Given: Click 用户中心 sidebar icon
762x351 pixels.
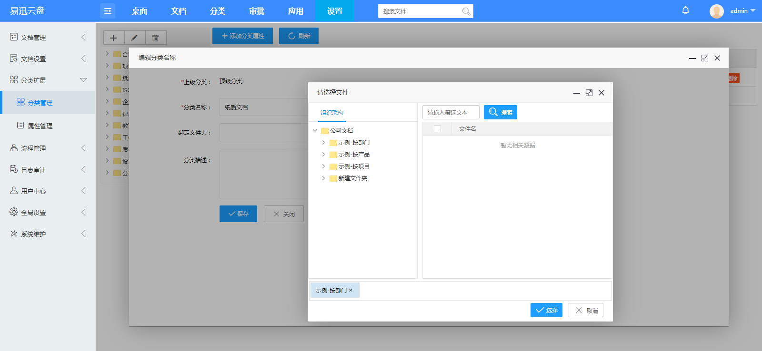Looking at the screenshot, I should point(14,191).
